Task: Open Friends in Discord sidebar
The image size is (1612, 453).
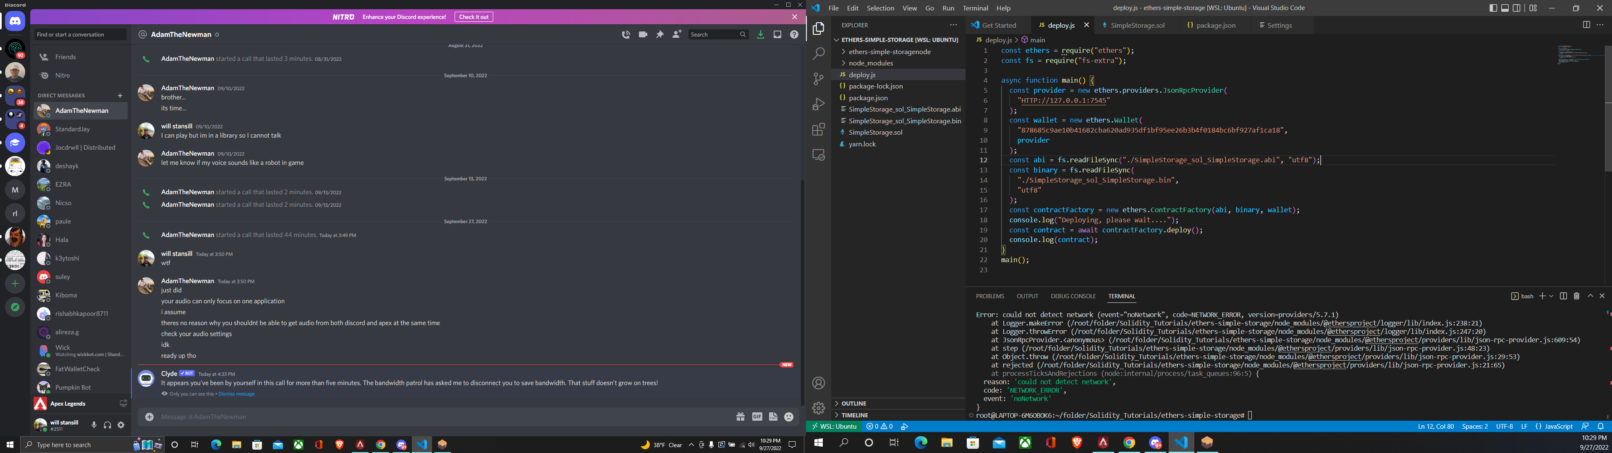Action: click(x=80, y=57)
